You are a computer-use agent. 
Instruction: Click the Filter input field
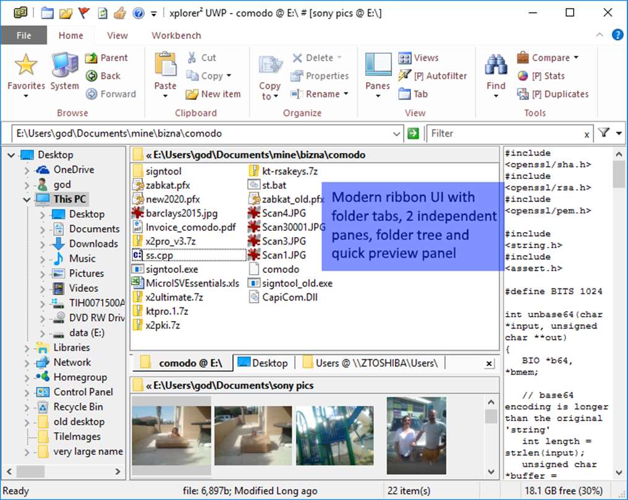[x=505, y=133]
